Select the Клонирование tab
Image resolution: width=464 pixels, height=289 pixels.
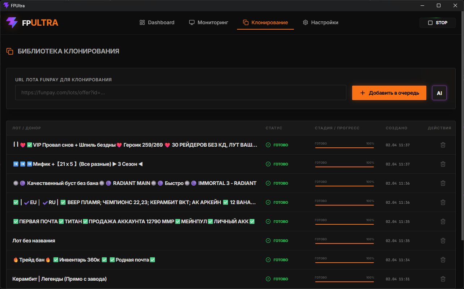coord(265,22)
